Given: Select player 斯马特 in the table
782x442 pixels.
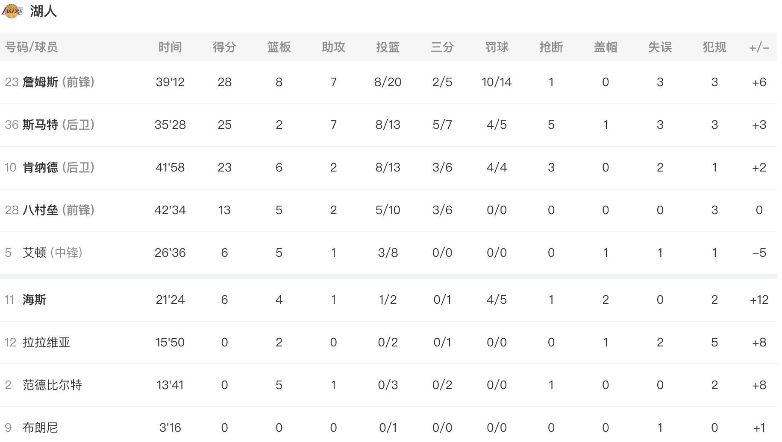Looking at the screenshot, I should 40,125.
